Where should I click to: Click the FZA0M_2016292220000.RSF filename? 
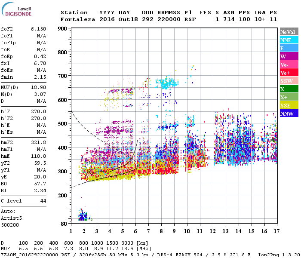36,255
